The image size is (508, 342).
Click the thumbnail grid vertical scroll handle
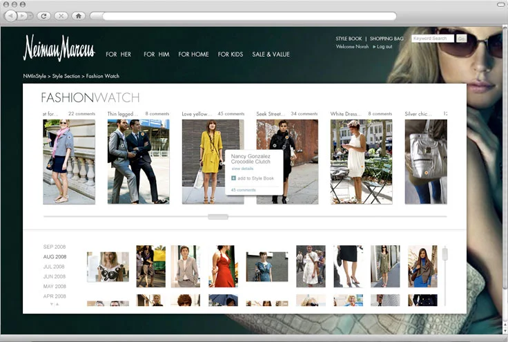(x=444, y=254)
